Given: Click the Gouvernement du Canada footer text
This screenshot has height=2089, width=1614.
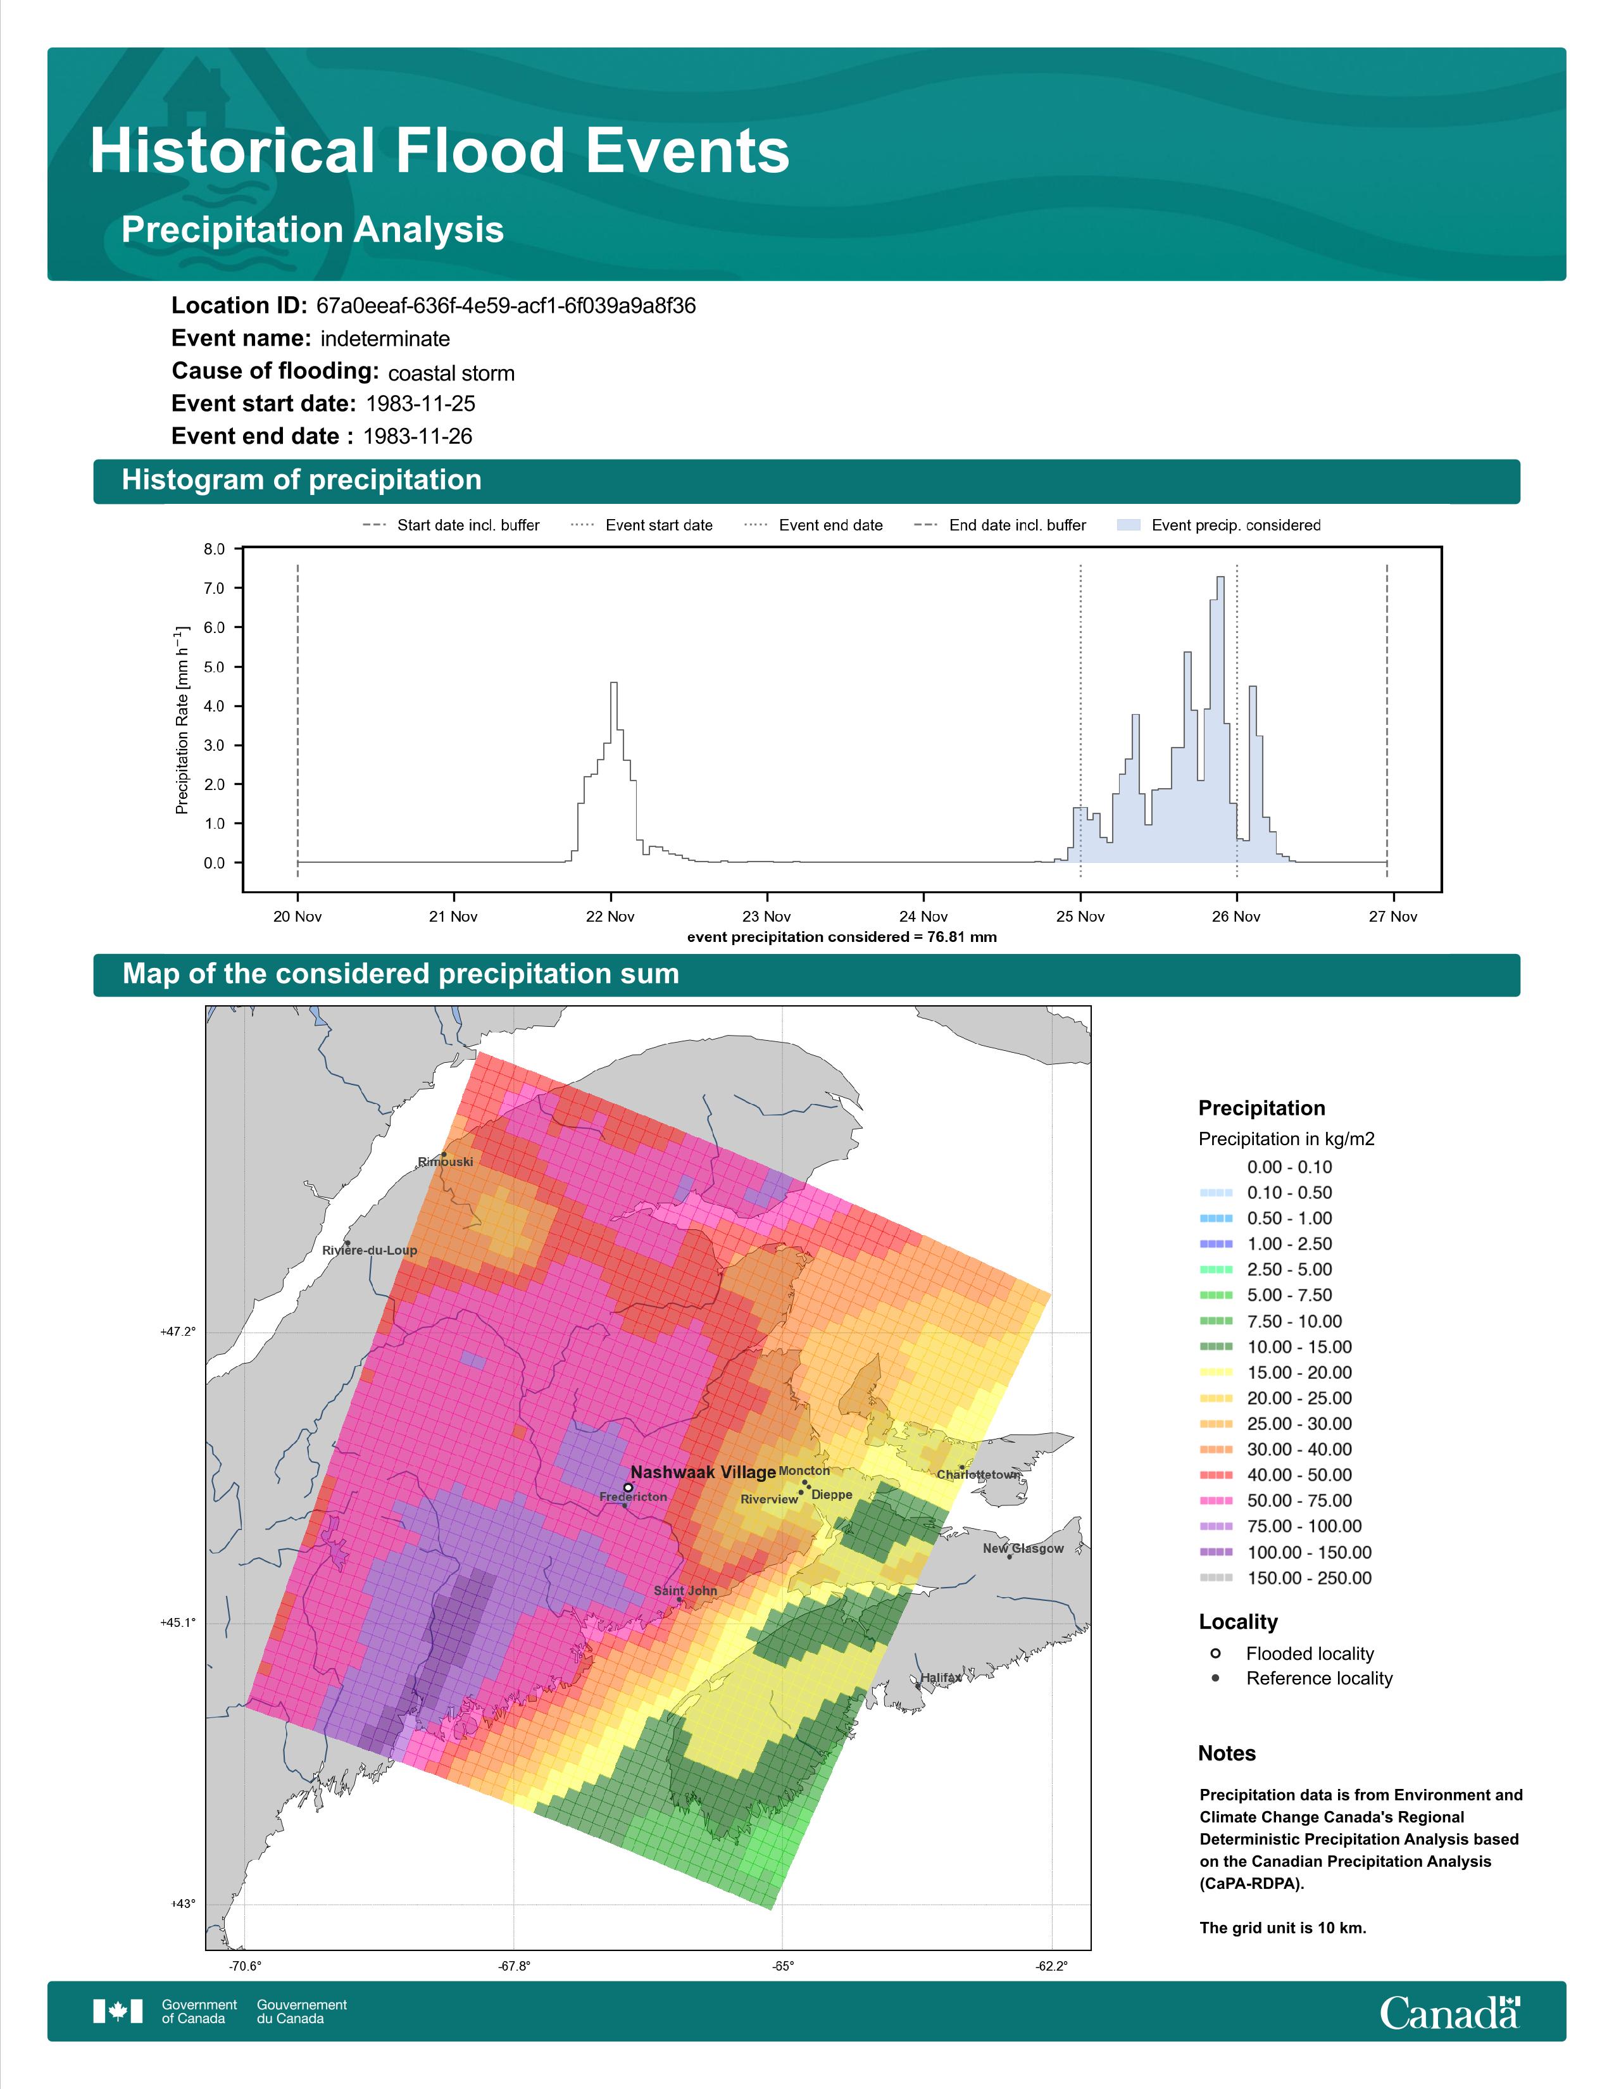Looking at the screenshot, I should coord(302,2012).
